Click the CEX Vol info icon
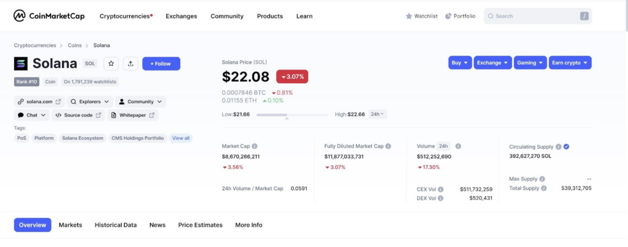 [x=440, y=189]
